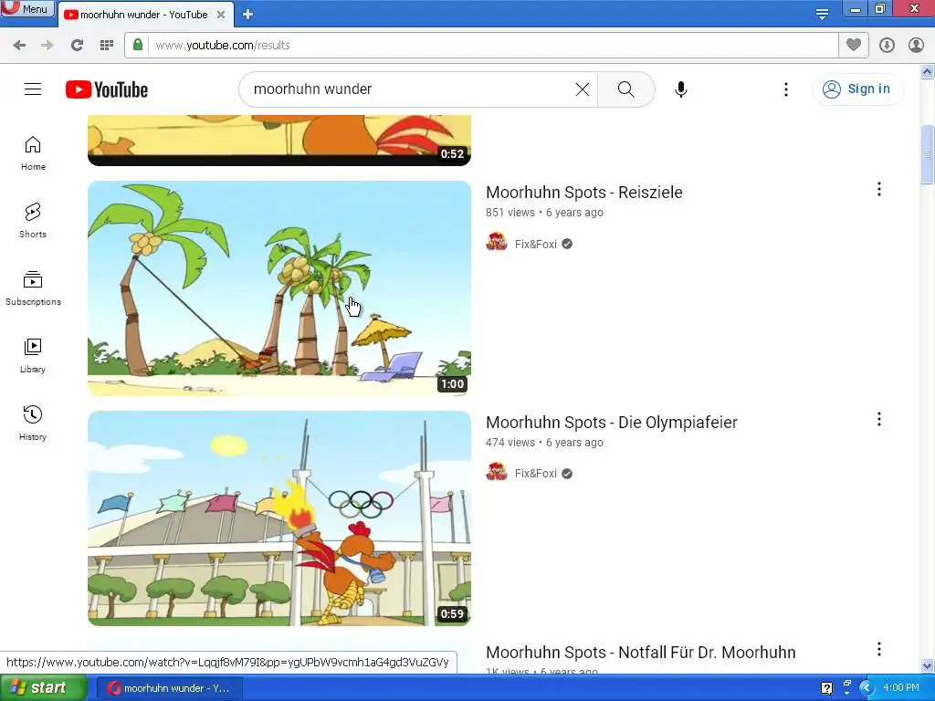935x701 pixels.
Task: Click the 474 views text
Action: pyautogui.click(x=510, y=443)
